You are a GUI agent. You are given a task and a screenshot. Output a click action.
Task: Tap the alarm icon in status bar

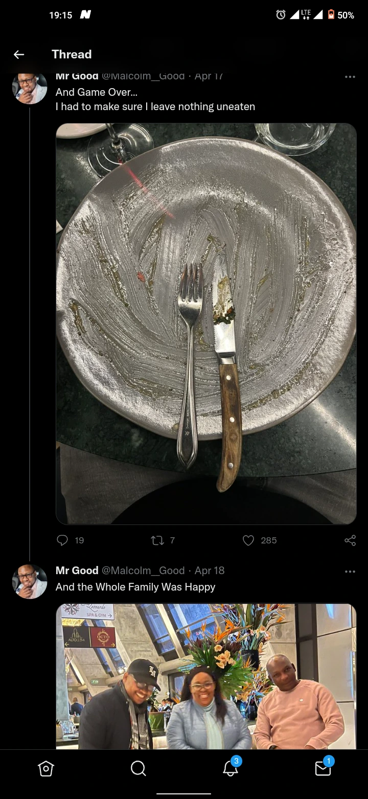click(281, 15)
